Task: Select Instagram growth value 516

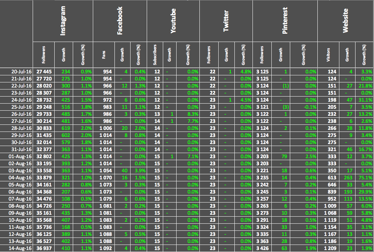Action: [x=64, y=107]
